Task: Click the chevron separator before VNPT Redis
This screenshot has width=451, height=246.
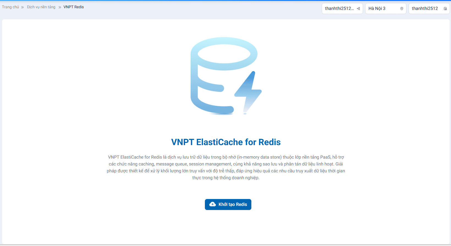Action: tap(60, 7)
